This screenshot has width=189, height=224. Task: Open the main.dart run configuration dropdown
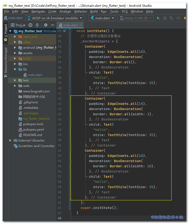[102, 18]
